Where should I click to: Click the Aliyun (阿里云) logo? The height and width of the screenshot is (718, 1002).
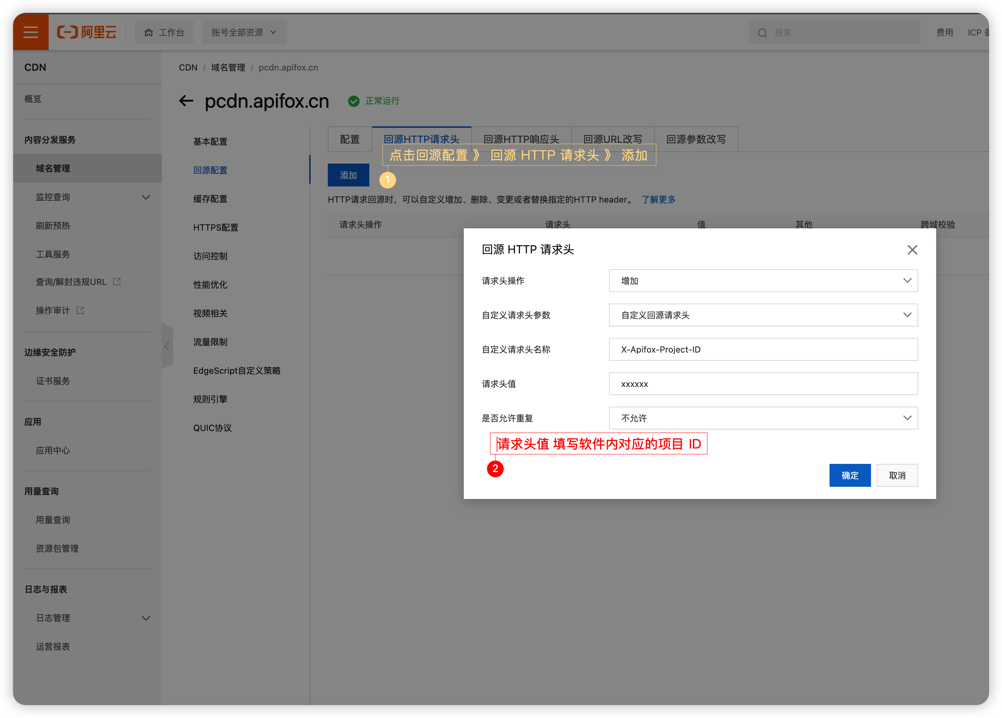click(87, 32)
